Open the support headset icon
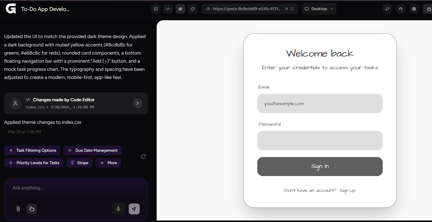Image resolution: width=432 pixels, height=222 pixels. [401, 9]
